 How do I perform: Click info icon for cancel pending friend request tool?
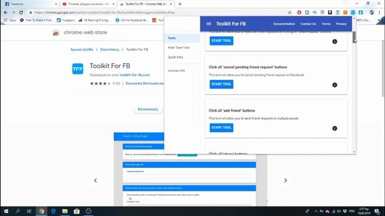[x=334, y=85]
